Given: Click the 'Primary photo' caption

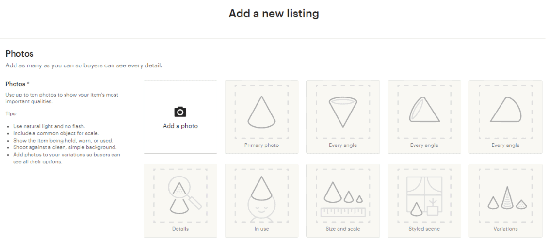Looking at the screenshot, I should [261, 145].
